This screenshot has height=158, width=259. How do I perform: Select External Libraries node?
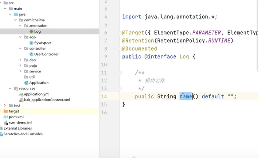pyautogui.click(x=18, y=128)
